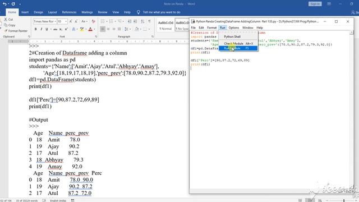Open the IDLE Edit menu
Viewport: 359px width, 202px height.
click(x=201, y=27)
